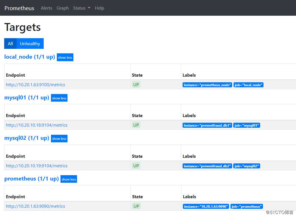Click the job="mysql02" label badge
The height and width of the screenshot is (217, 296).
[247, 166]
